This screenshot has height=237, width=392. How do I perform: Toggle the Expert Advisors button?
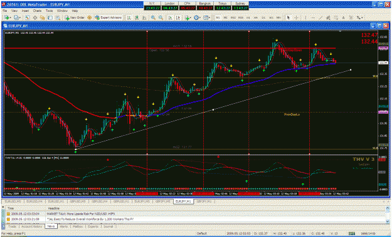[x=109, y=18]
